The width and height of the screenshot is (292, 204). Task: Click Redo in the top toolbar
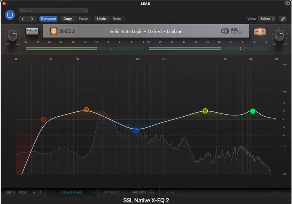click(117, 19)
